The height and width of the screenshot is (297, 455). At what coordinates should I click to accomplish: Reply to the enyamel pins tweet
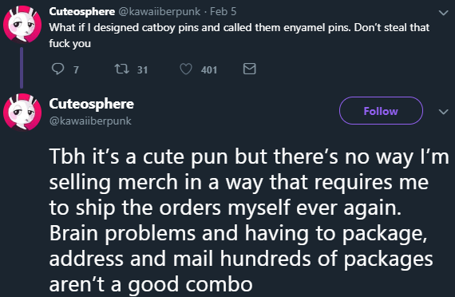57,69
